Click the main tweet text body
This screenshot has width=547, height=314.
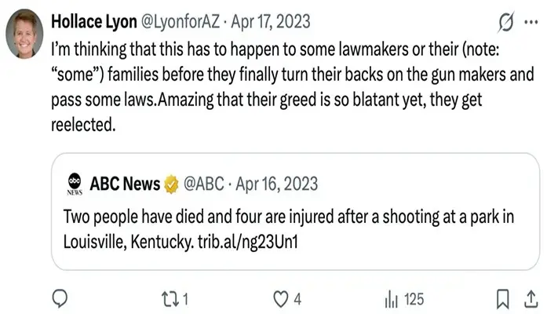tap(293, 86)
